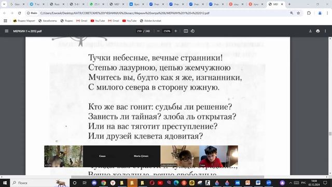
Task: Open Cortana circle icon on taskbar
Action: (x=75, y=183)
